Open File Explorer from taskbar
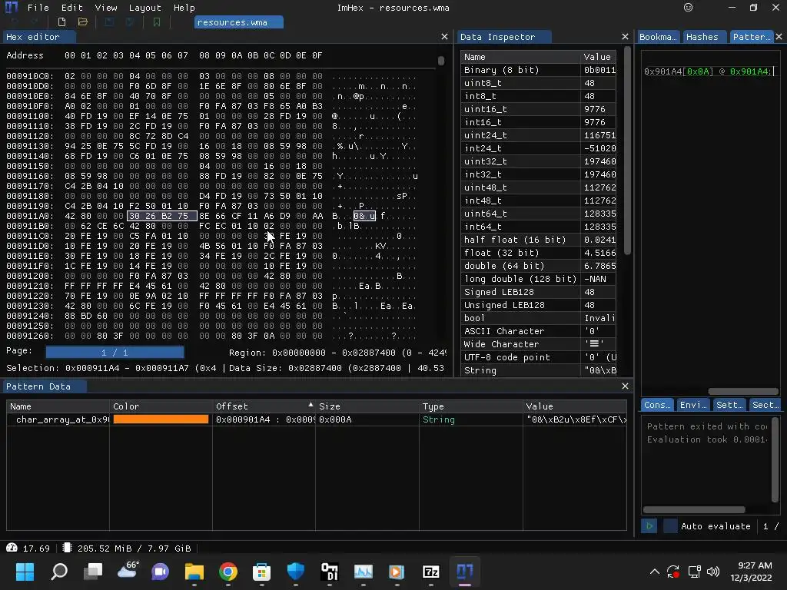This screenshot has width=787, height=590. point(194,571)
